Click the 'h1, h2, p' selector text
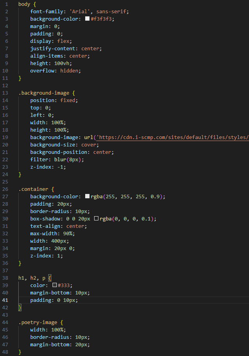 pyautogui.click(x=32, y=278)
